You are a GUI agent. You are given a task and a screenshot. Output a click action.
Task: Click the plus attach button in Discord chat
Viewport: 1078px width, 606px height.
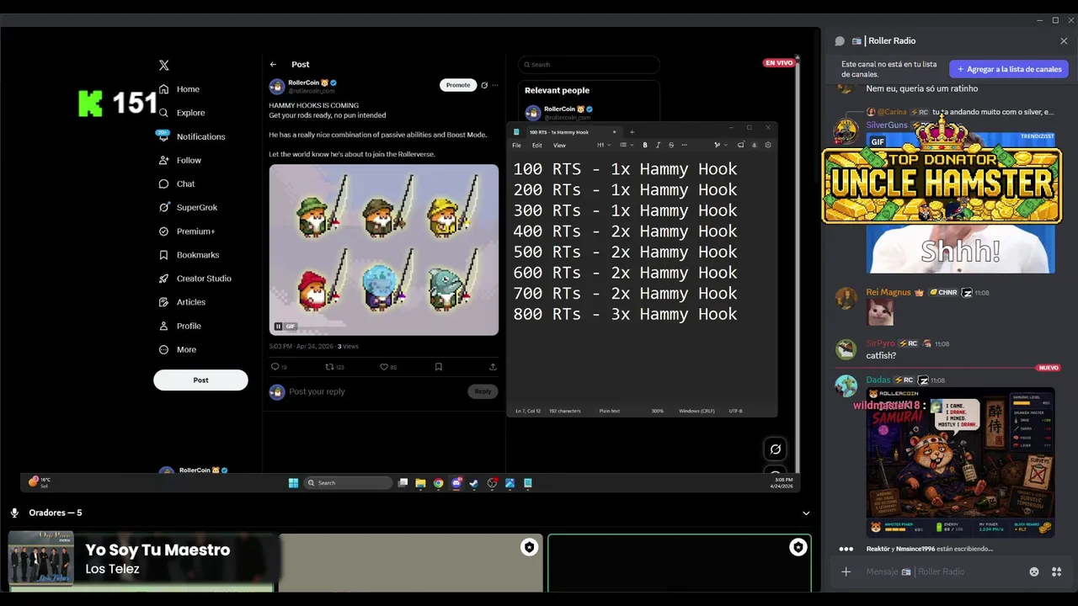pos(846,571)
